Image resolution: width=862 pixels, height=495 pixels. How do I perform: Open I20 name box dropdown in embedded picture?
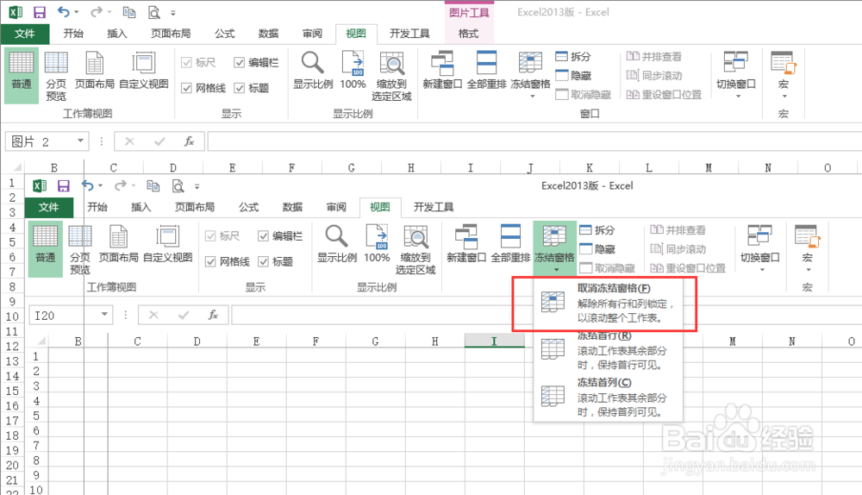point(104,315)
